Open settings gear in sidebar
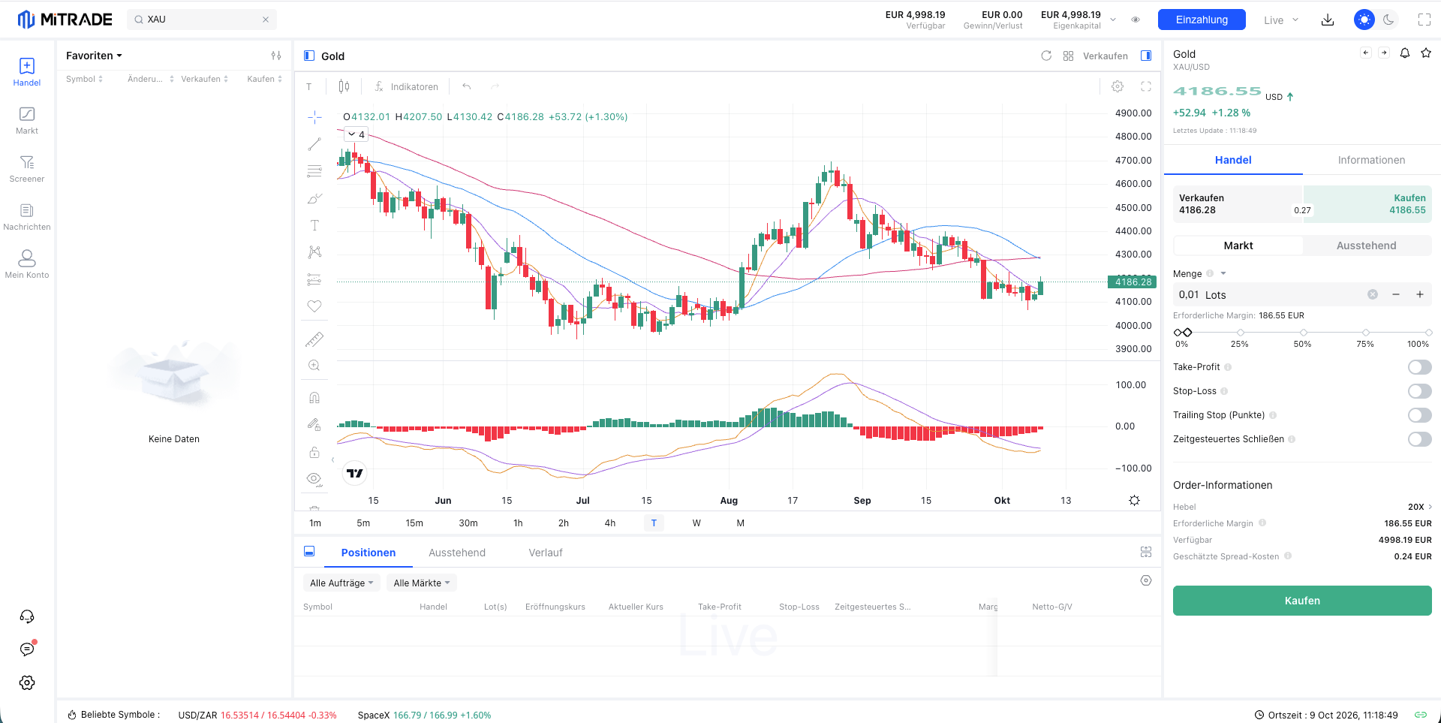1441x723 pixels. (x=27, y=682)
